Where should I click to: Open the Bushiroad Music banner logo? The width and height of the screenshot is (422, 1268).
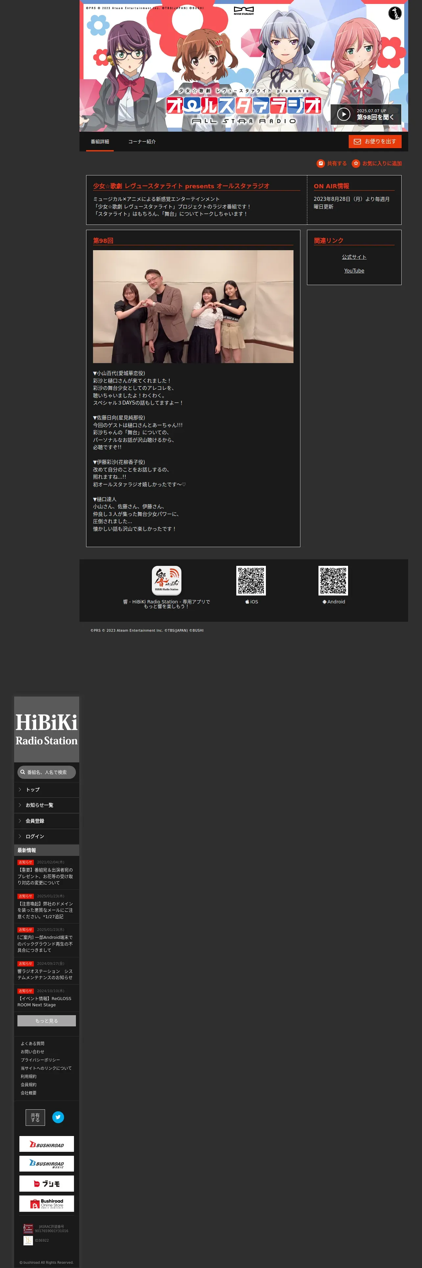pos(47,1164)
